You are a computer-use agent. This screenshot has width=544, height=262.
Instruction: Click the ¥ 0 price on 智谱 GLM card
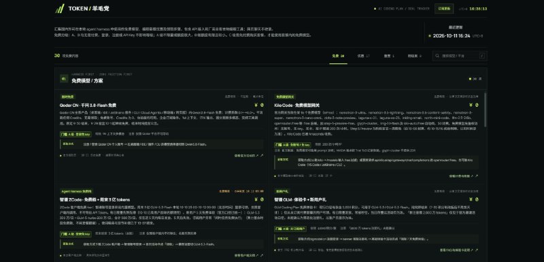(x=473, y=199)
